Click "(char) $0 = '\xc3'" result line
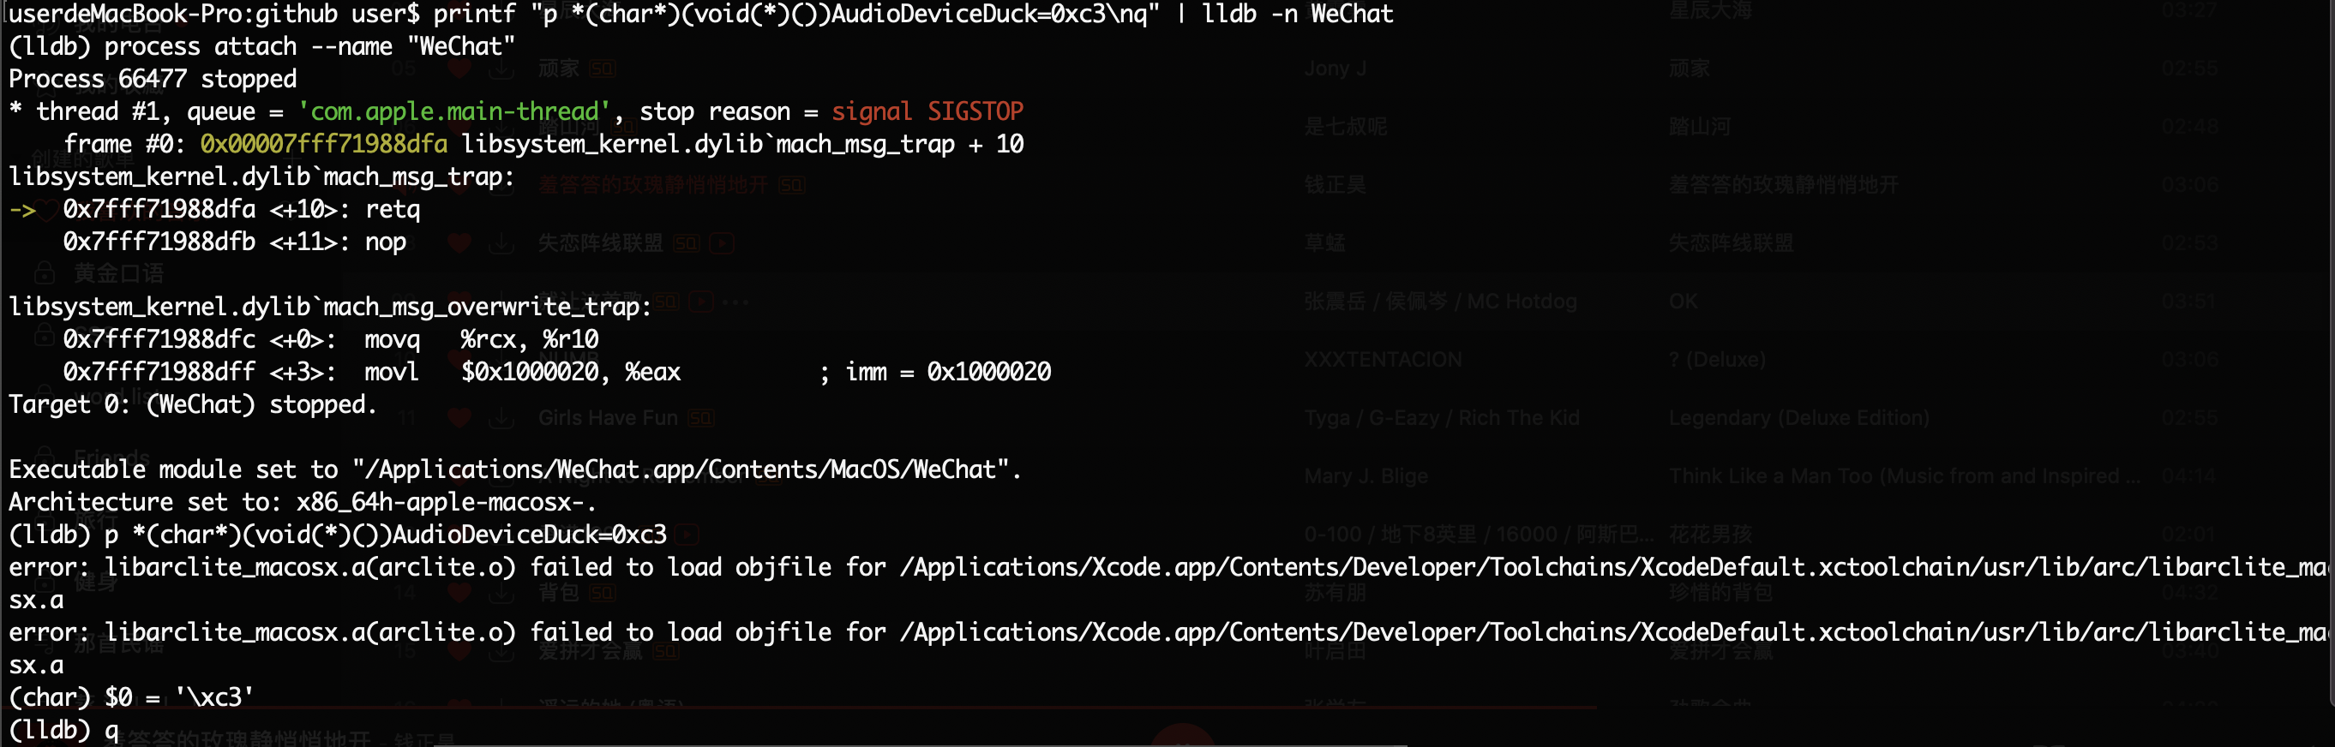The width and height of the screenshot is (2335, 747). tap(131, 697)
